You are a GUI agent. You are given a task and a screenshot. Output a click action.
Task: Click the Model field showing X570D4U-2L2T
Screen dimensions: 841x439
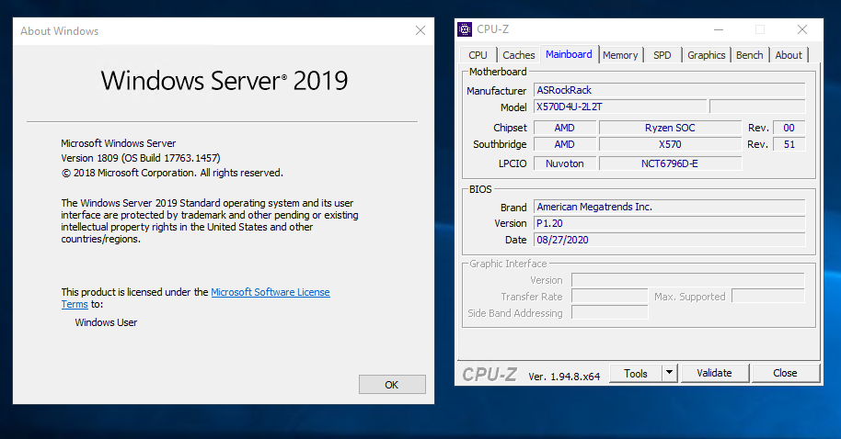tap(619, 107)
